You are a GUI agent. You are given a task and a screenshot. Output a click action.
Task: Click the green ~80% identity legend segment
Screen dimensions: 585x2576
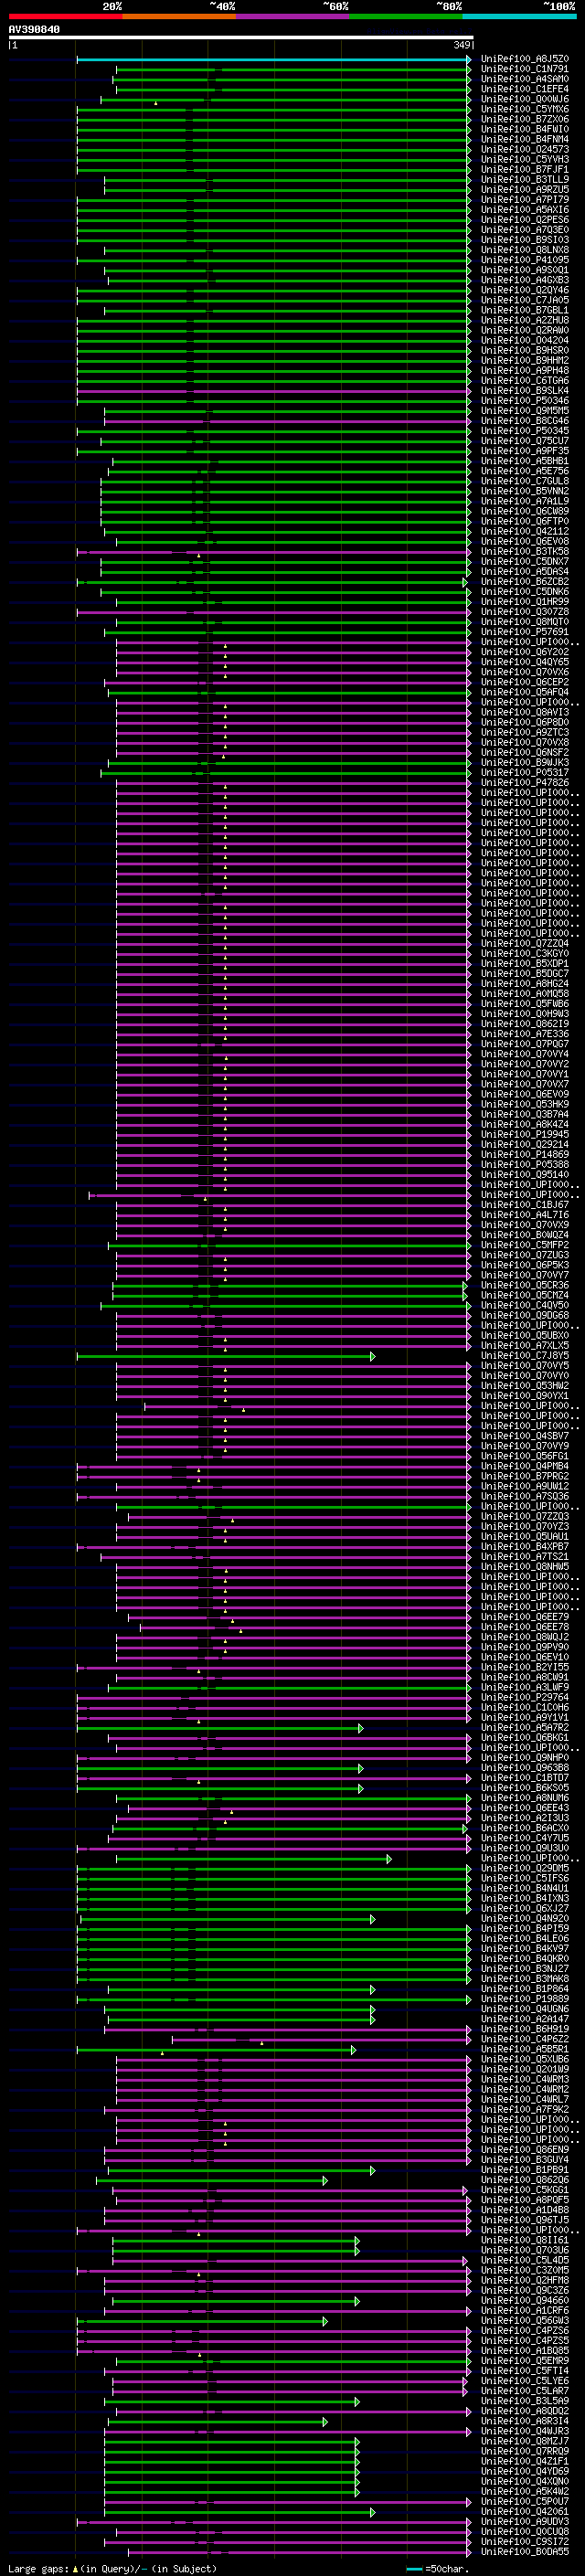click(x=405, y=16)
